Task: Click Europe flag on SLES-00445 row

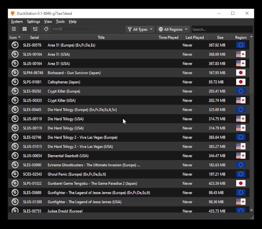Action: click(241, 109)
